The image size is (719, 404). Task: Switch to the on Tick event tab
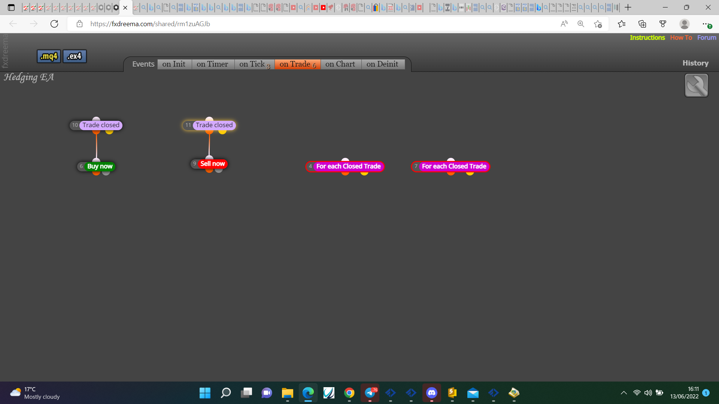[x=254, y=64]
